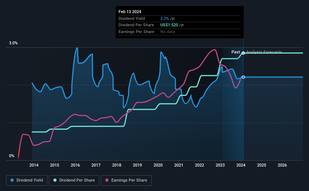This screenshot has height=191, width=309.
Task: Click the 2025 x-axis year label
Action: [x=262, y=165]
